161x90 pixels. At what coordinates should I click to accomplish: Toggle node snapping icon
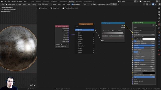147,4
